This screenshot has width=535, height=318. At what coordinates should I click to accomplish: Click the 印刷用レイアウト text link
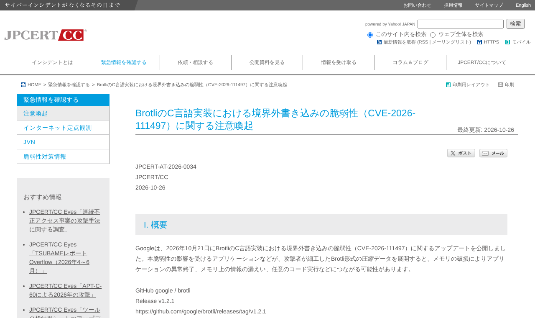tap(471, 85)
